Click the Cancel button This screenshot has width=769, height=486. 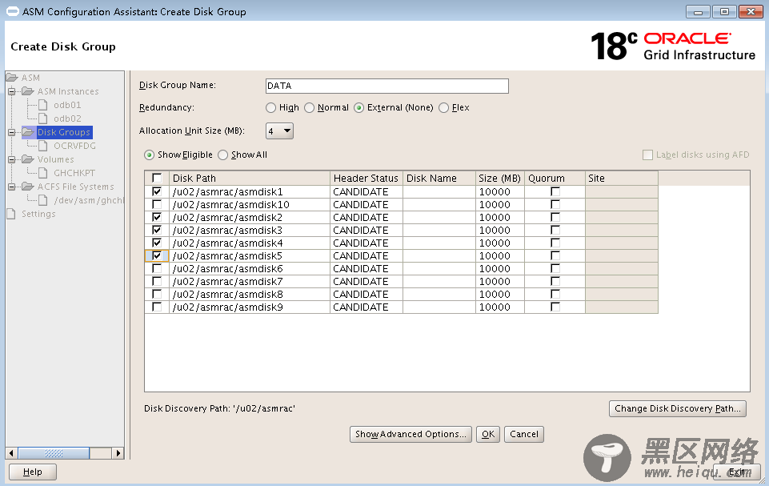tap(524, 434)
